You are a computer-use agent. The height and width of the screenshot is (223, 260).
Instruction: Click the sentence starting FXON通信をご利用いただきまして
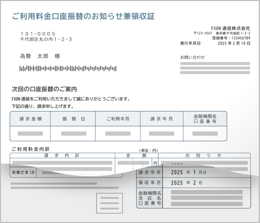pyautogui.click(x=71, y=99)
